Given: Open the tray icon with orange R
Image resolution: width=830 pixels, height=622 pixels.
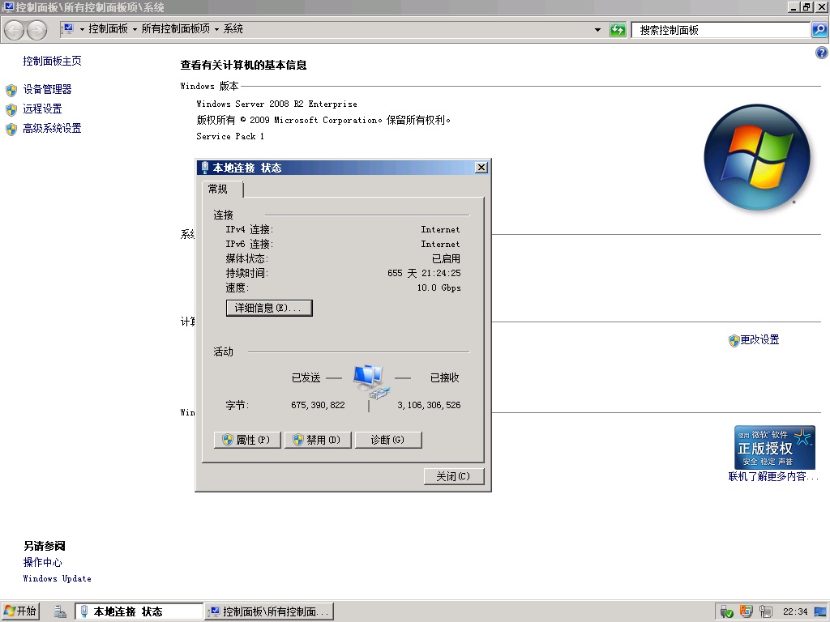Looking at the screenshot, I should point(747,612).
